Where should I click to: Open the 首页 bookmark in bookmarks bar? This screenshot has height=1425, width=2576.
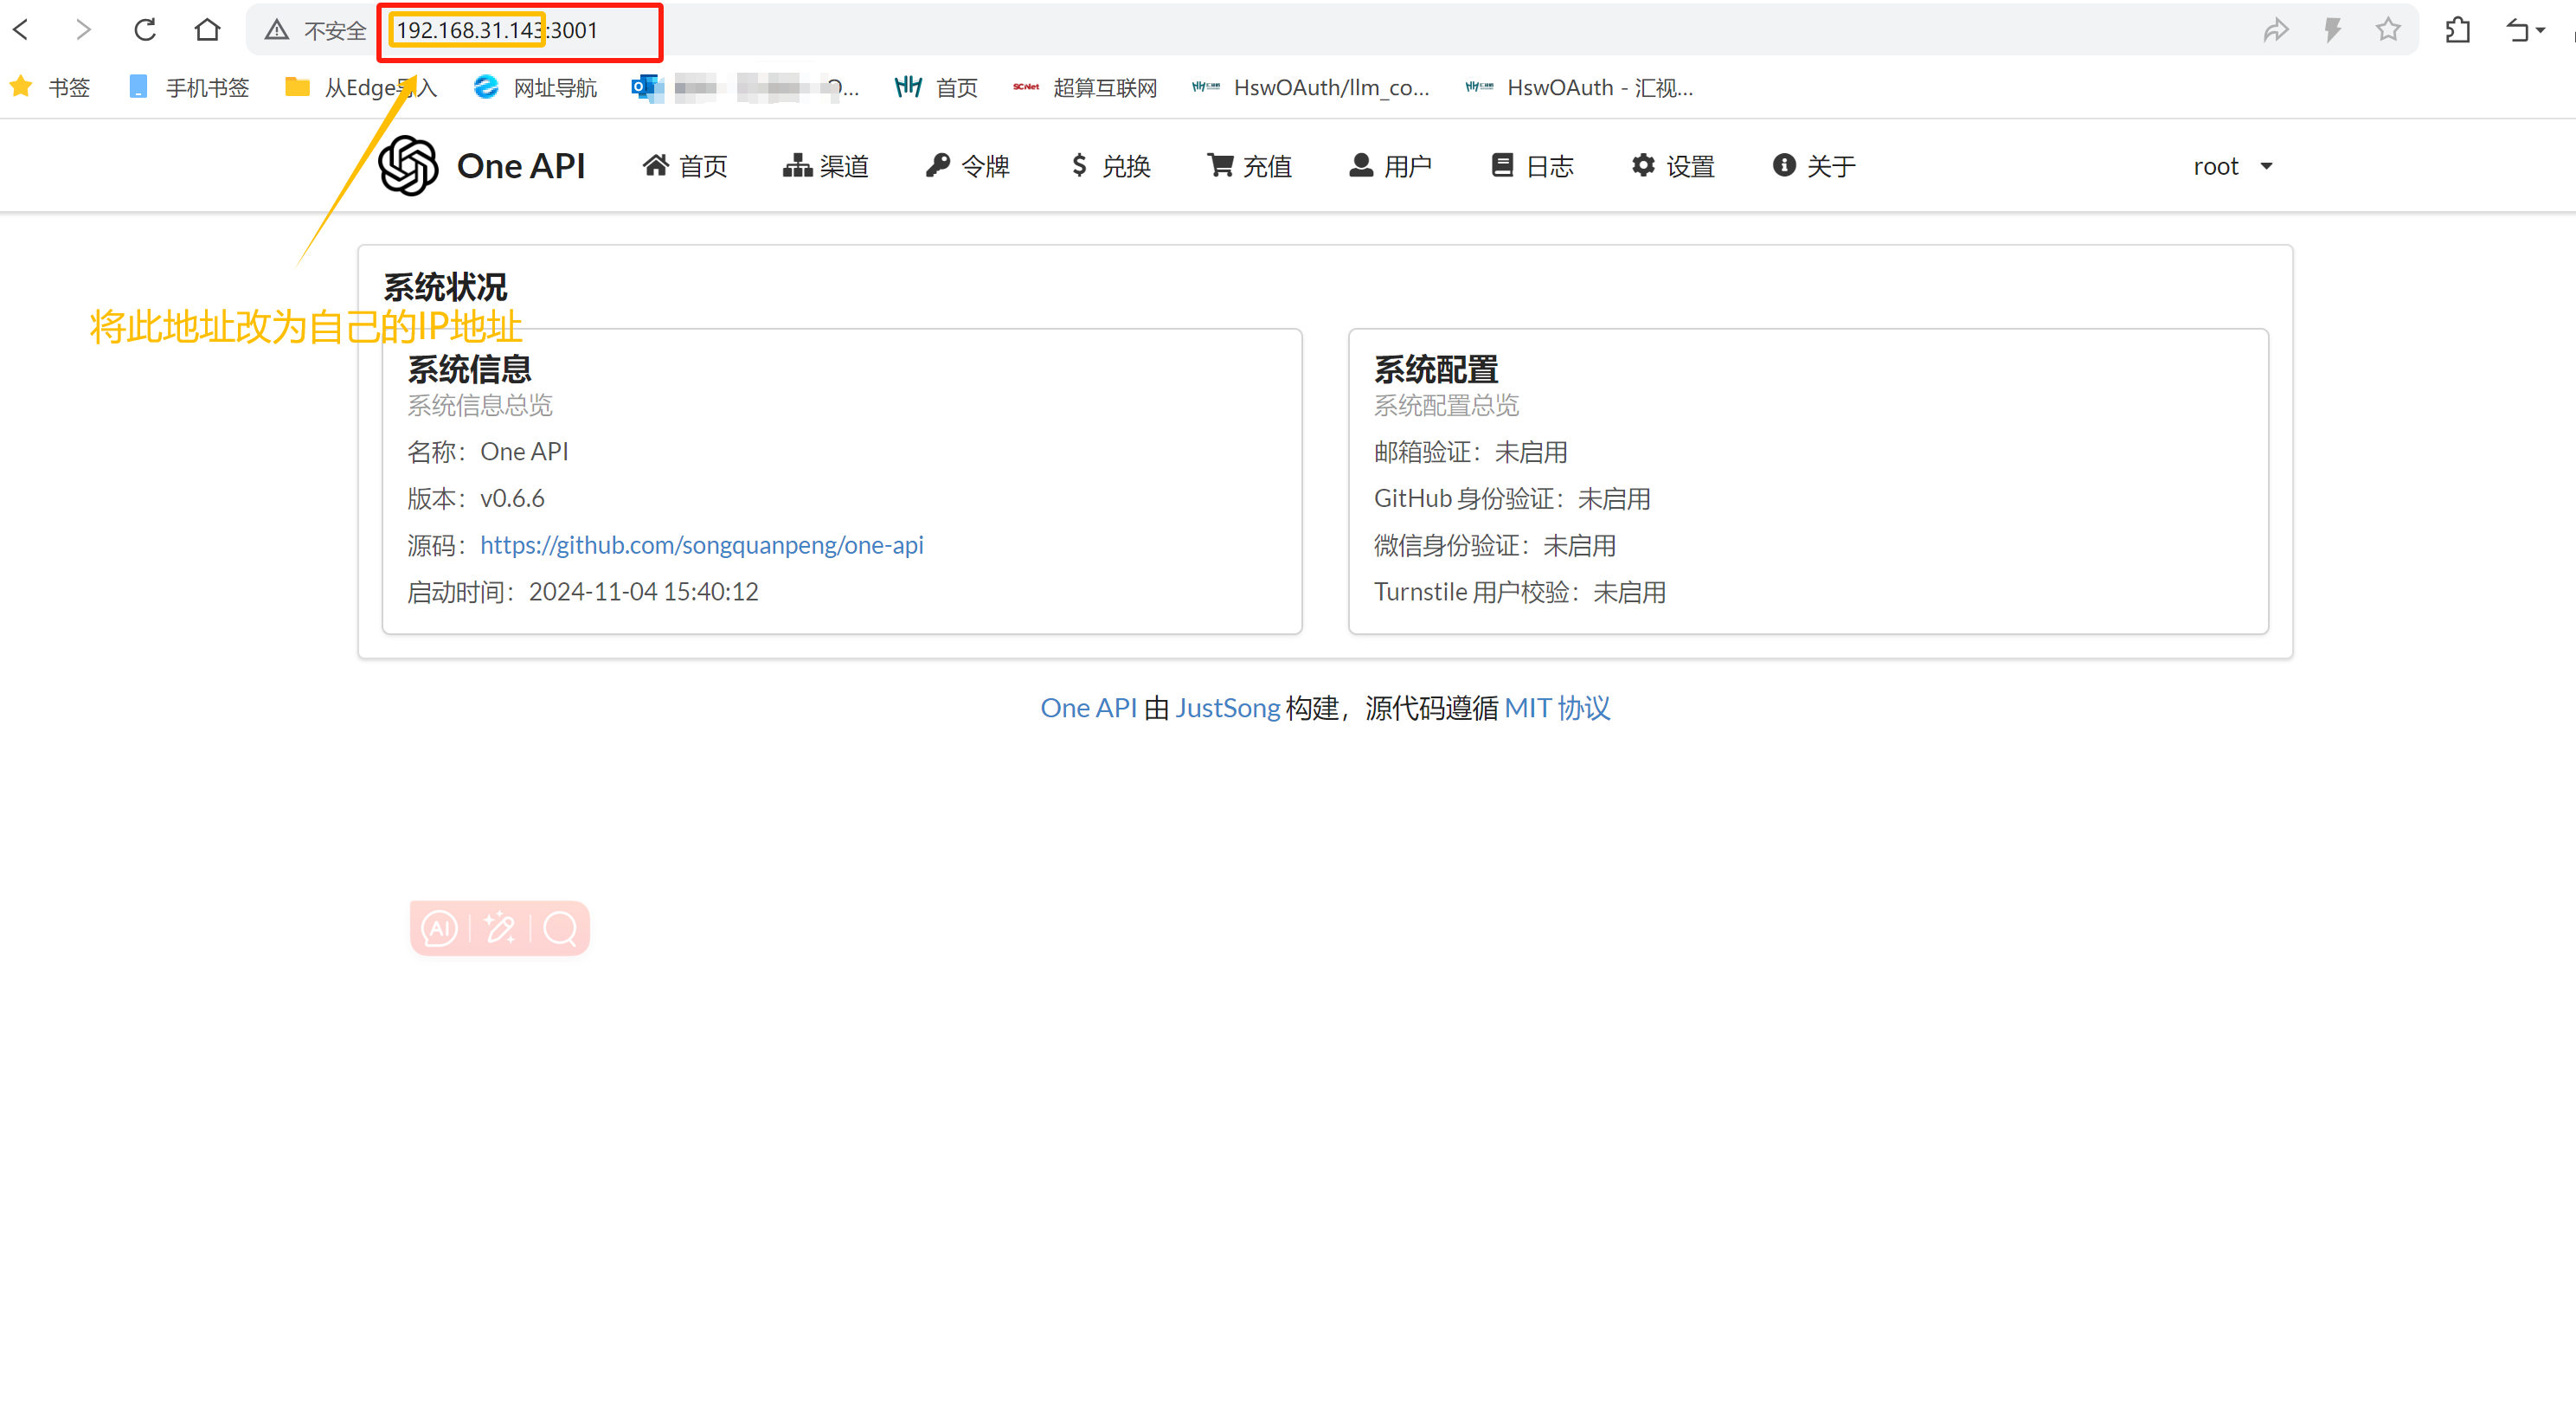click(936, 87)
